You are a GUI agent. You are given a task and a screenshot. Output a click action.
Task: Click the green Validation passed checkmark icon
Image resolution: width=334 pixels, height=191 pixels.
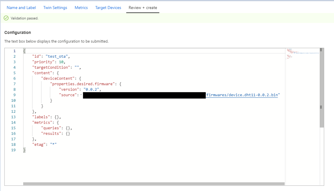tap(6, 18)
